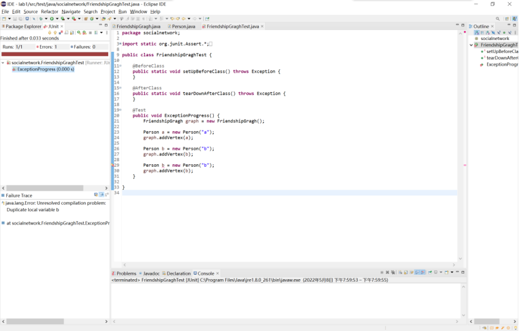Click the Open Console icon in Console view
519x331 pixels.
coord(446,272)
